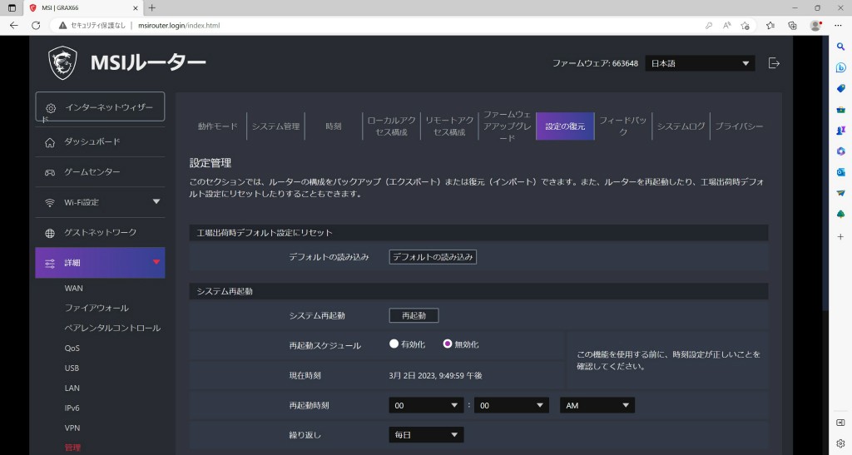Click the read aloud icon in address bar
Image resolution: width=852 pixels, height=455 pixels.
(x=726, y=26)
